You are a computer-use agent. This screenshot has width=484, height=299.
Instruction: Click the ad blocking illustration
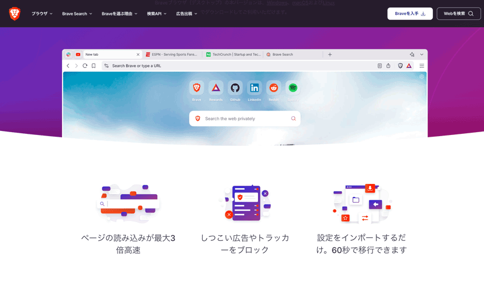point(245,203)
